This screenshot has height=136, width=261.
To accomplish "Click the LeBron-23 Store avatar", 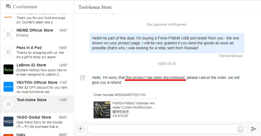I will point(8,69).
